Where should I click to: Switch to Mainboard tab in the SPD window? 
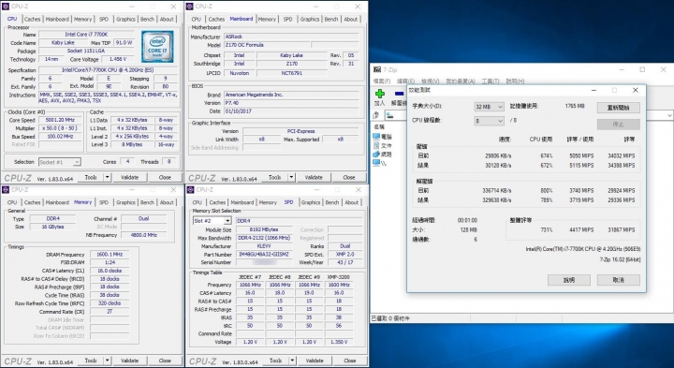[x=242, y=202]
